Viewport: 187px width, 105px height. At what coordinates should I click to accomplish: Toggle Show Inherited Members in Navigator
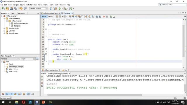coord(3,94)
